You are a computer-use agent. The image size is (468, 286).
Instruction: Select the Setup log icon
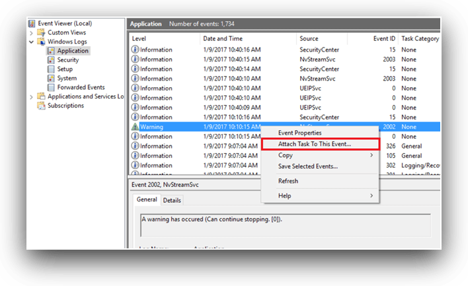tap(51, 69)
